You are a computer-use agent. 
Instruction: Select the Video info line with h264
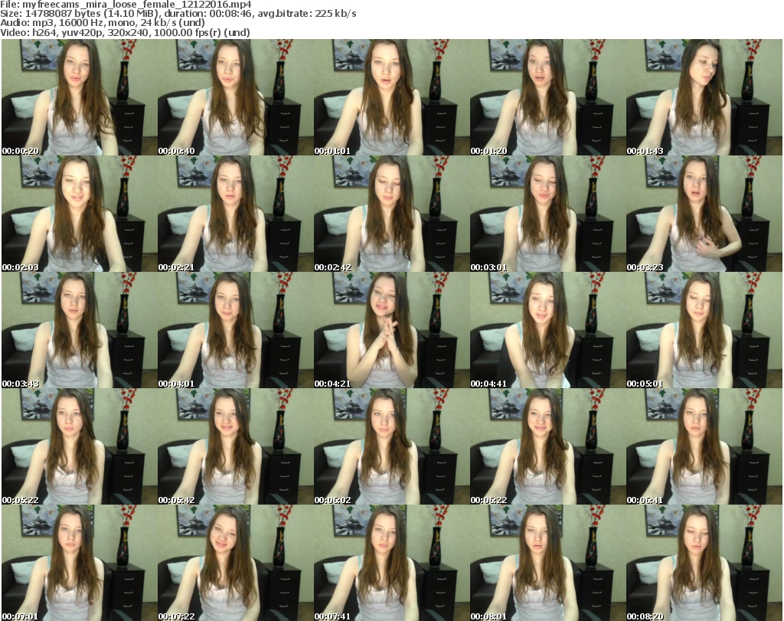click(x=125, y=32)
